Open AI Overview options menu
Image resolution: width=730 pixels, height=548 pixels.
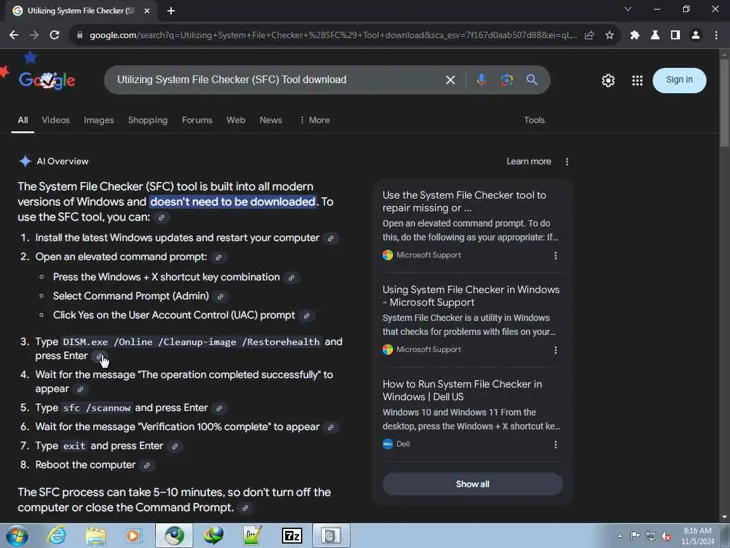click(567, 162)
